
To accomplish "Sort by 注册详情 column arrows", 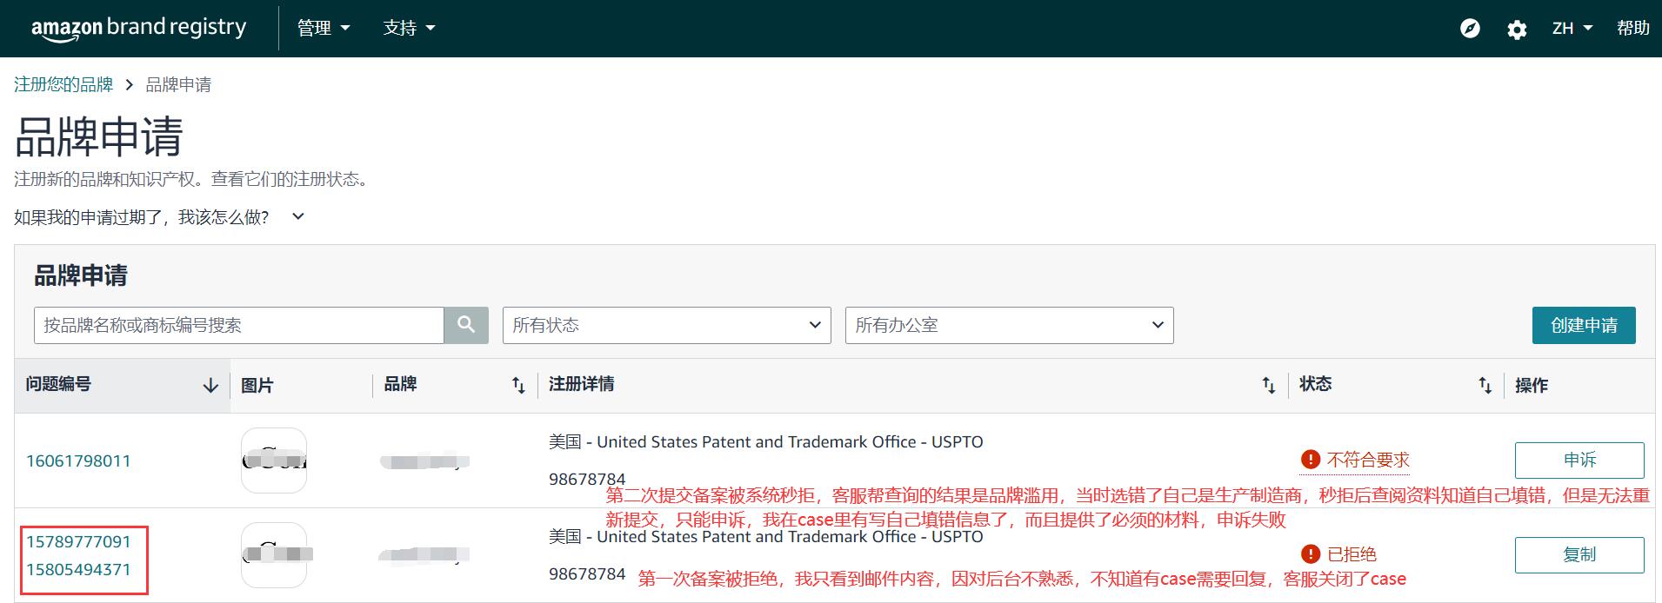I will (1269, 385).
